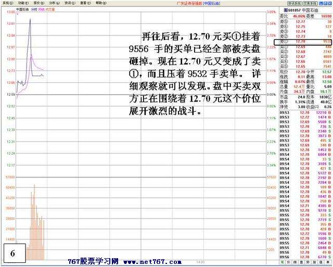This screenshot has height=267, width=333.
Task: Open the 功能 menu
Action: pyautogui.click(x=22, y=3)
